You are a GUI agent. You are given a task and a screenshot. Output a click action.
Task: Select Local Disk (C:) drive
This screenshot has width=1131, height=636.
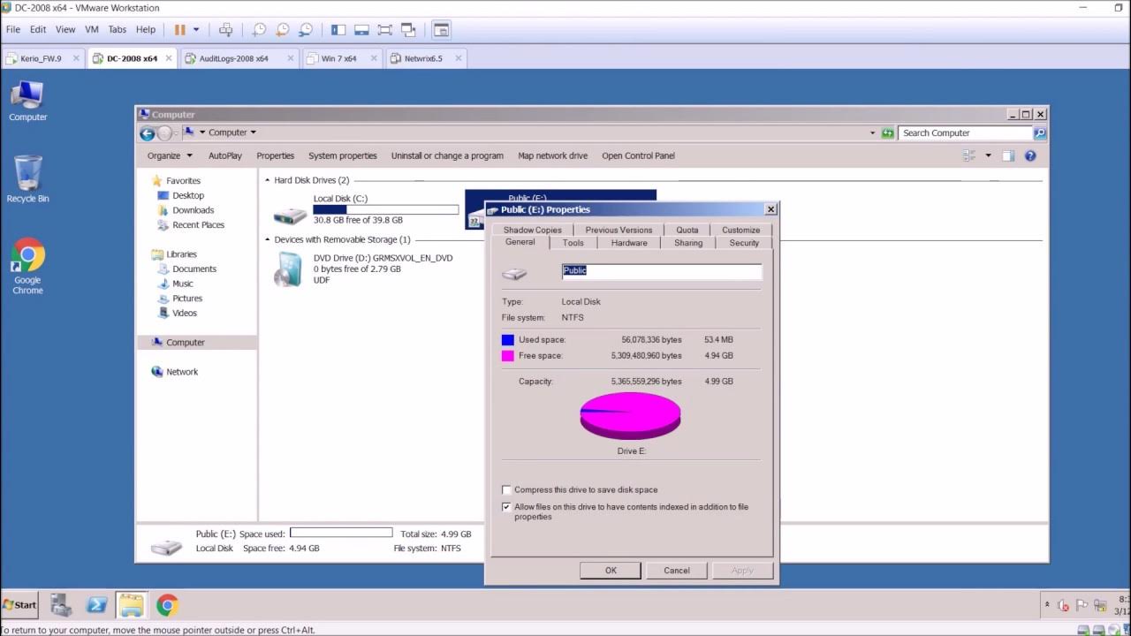(x=365, y=209)
